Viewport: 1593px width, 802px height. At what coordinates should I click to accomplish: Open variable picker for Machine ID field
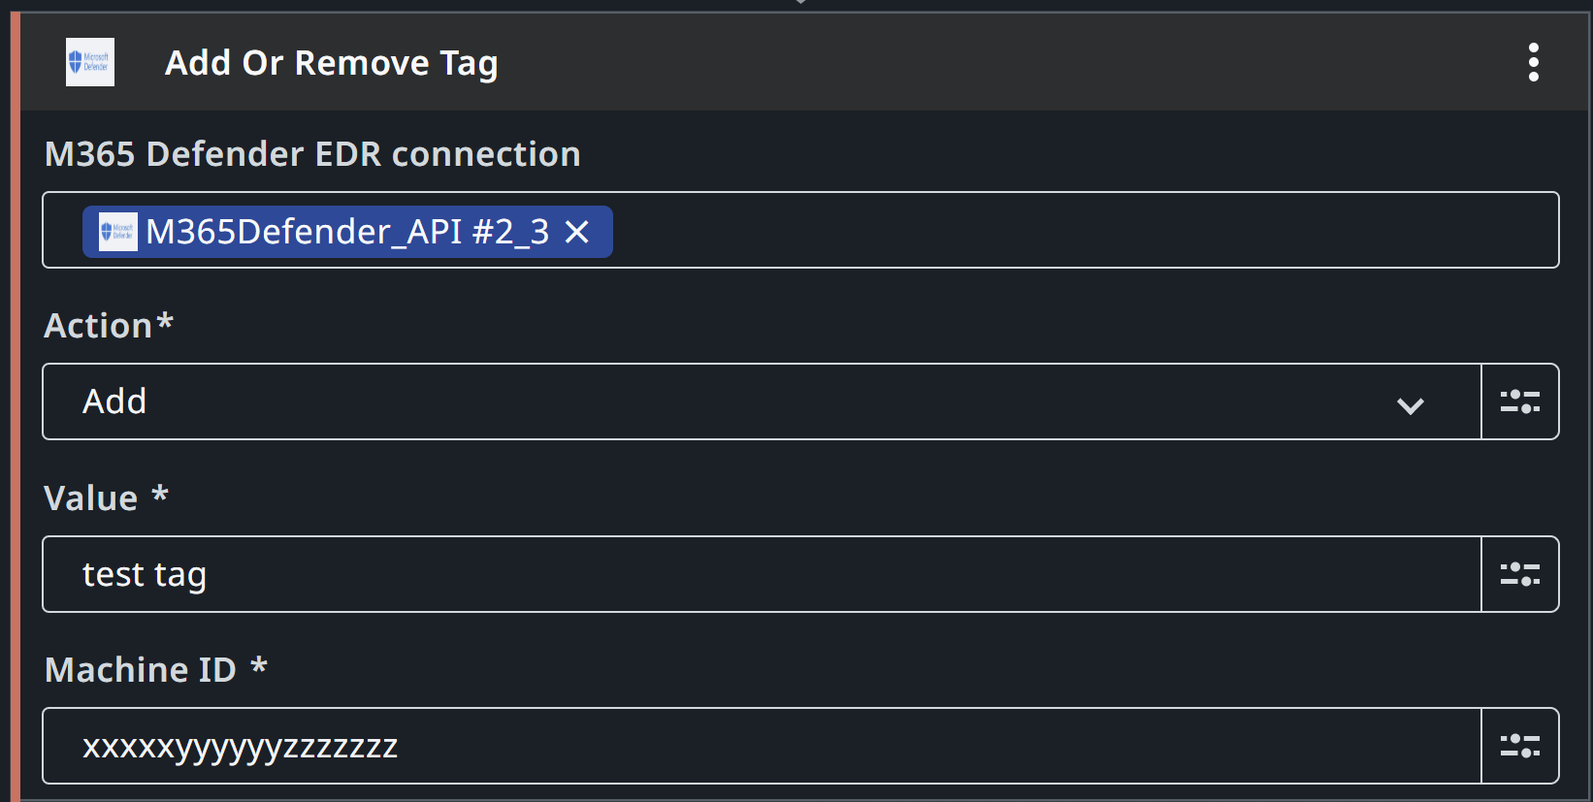1520,746
